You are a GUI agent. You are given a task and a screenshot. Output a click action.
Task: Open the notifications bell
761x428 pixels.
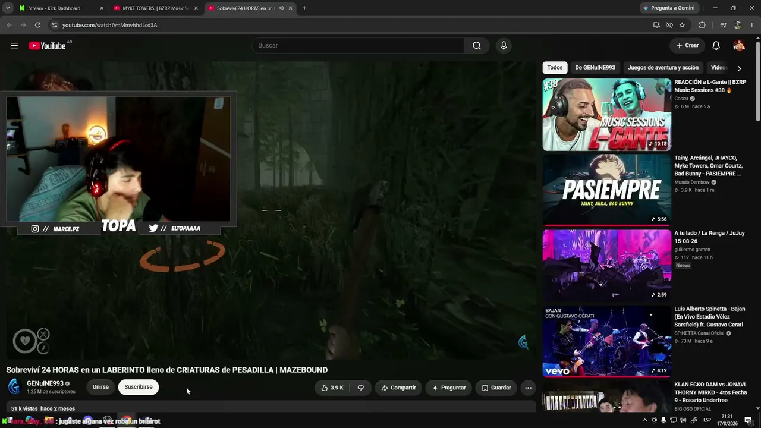[x=716, y=46]
